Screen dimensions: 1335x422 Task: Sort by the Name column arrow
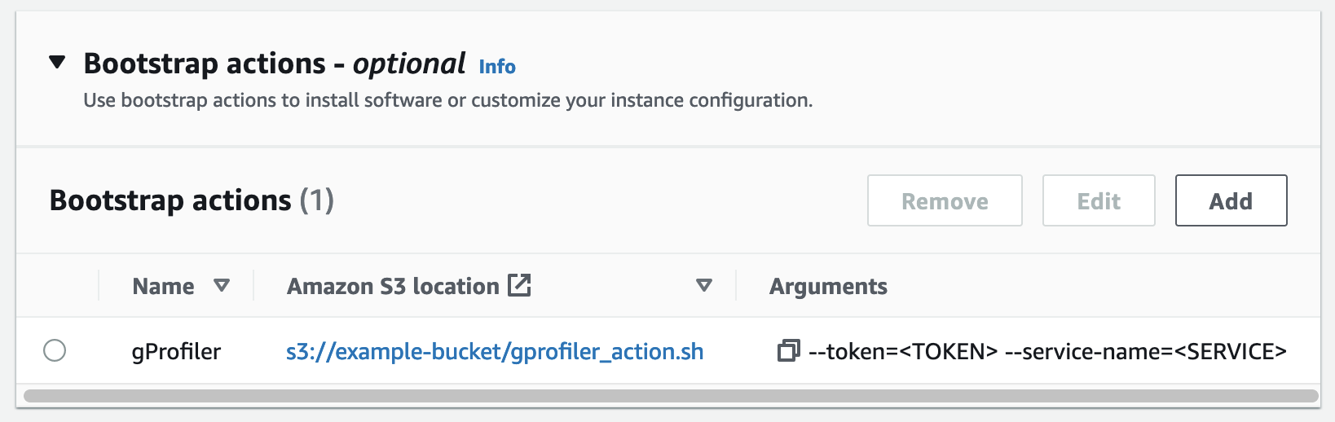(221, 286)
